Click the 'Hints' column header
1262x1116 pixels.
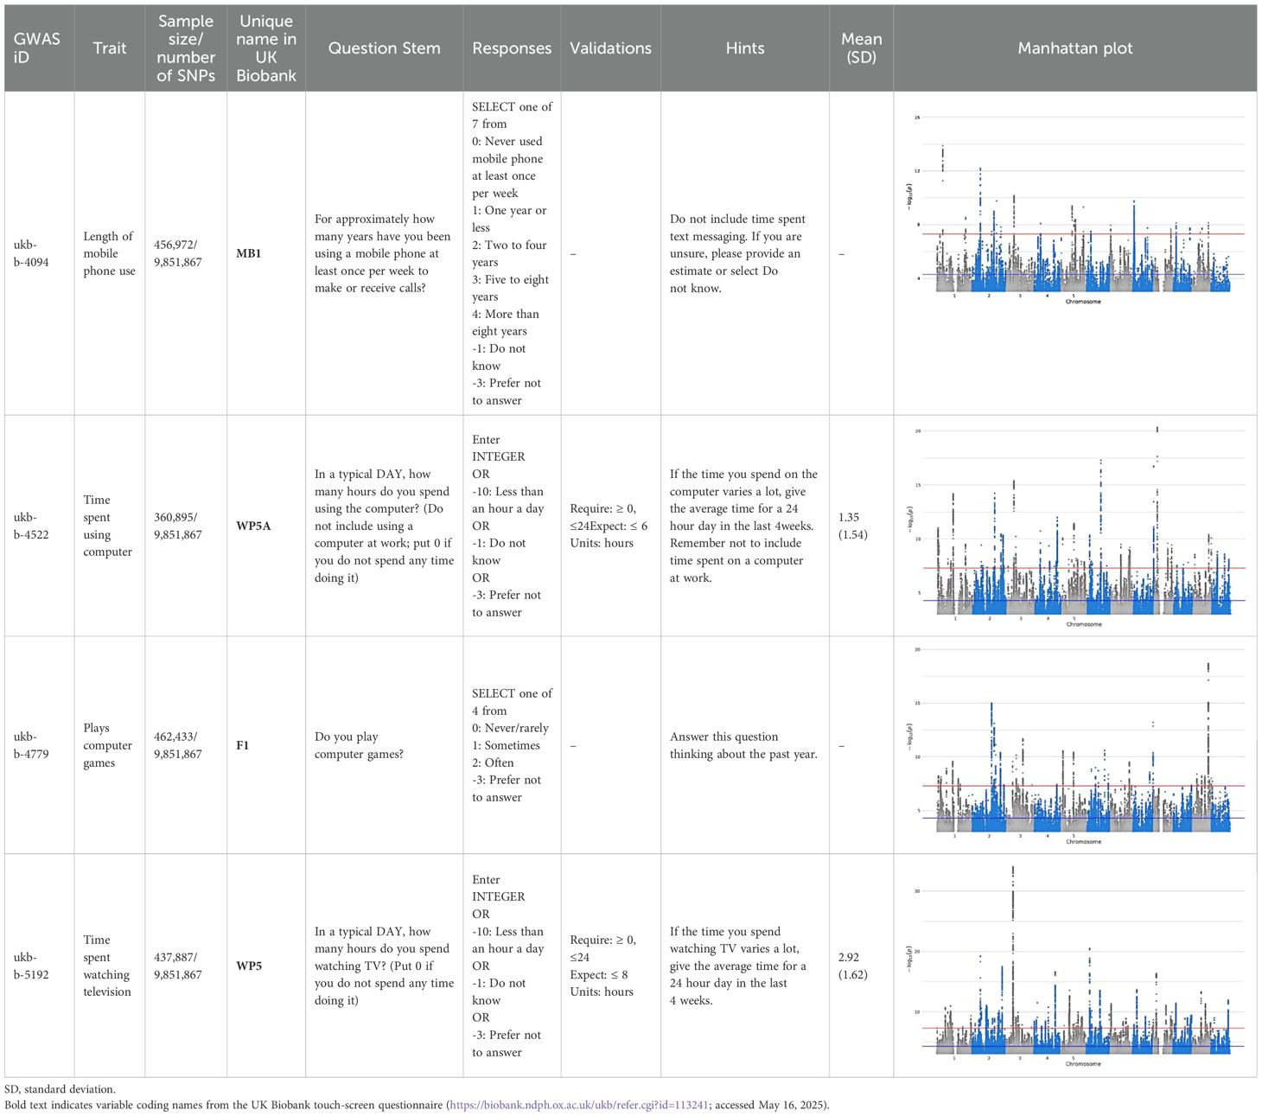745,48
